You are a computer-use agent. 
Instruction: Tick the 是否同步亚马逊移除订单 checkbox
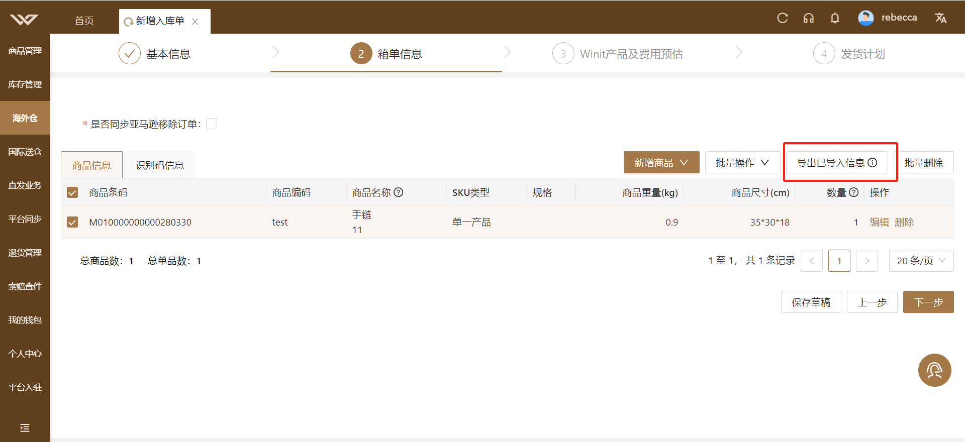click(212, 124)
